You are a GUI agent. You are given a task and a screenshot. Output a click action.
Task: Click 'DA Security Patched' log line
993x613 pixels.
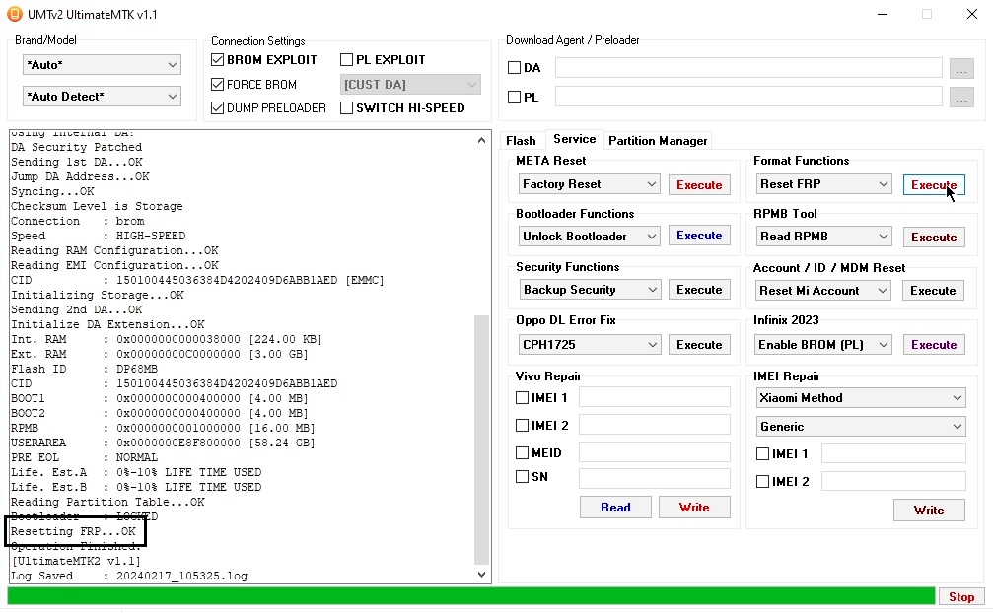coord(77,147)
